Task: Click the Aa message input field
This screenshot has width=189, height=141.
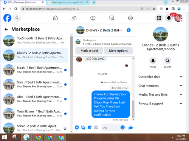Action: [110, 128]
